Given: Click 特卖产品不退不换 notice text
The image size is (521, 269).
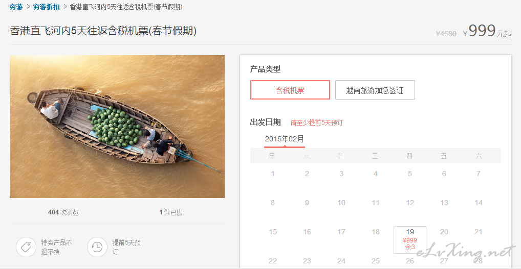Looking at the screenshot, I should coord(56,247).
